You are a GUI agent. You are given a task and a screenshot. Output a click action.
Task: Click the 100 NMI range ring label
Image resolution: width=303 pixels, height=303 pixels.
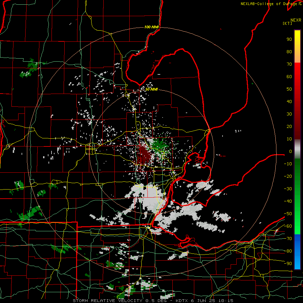click(x=151, y=27)
